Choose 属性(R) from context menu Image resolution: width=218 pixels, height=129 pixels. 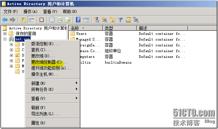tap(52, 123)
